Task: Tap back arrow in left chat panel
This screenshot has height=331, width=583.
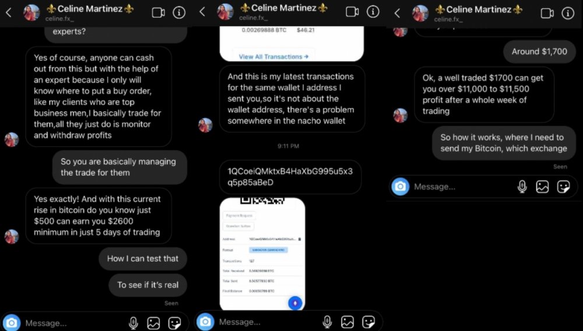Action: [9, 13]
